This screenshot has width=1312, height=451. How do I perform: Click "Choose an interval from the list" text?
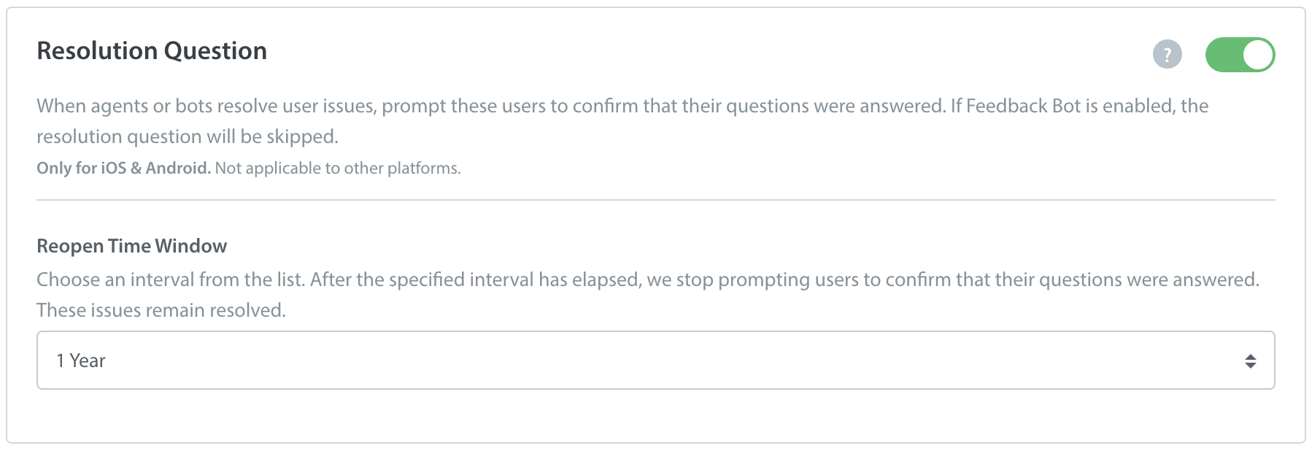point(171,280)
